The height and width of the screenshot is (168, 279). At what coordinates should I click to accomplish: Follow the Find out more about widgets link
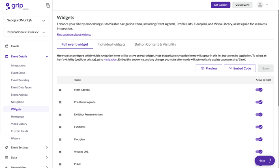coord(74,35)
